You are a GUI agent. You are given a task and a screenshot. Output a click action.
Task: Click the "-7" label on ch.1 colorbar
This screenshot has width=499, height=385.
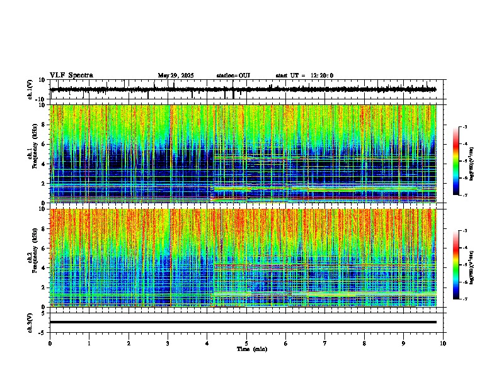(465, 195)
